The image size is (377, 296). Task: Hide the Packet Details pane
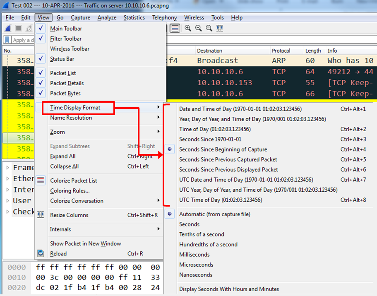(x=41, y=83)
